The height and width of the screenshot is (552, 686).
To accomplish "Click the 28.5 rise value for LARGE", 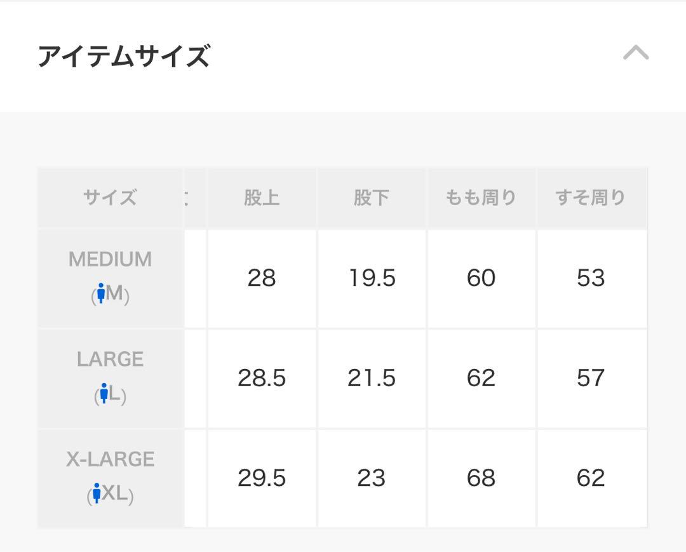I will [262, 379].
